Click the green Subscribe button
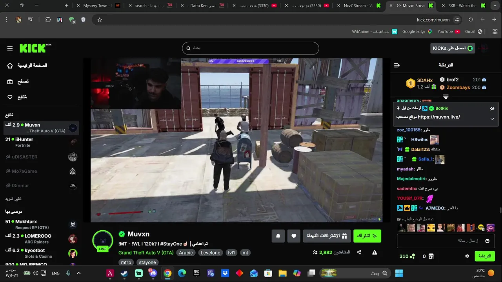 coord(367,236)
